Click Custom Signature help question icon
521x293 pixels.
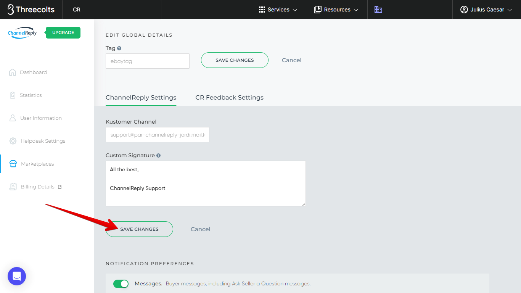pyautogui.click(x=158, y=156)
